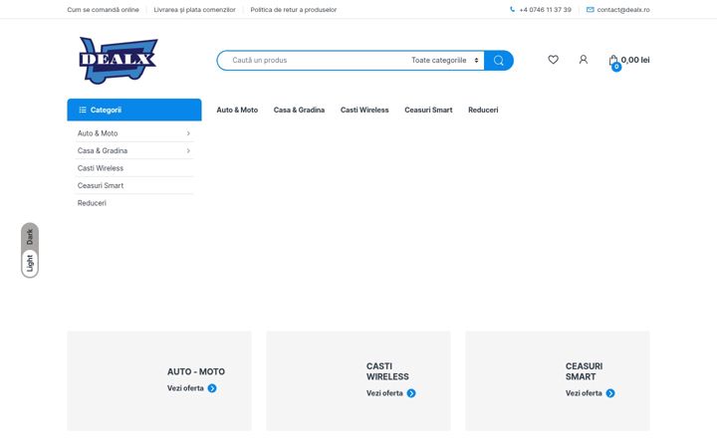
Task: Switch theme to Dark mode
Action: [x=30, y=237]
